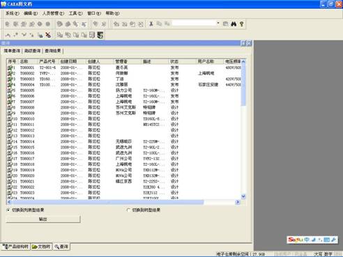Sort by the 用户名称 column header
This screenshot has width=343, height=257.
[210, 61]
